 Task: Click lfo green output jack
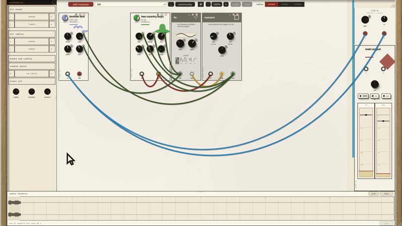(x=180, y=74)
